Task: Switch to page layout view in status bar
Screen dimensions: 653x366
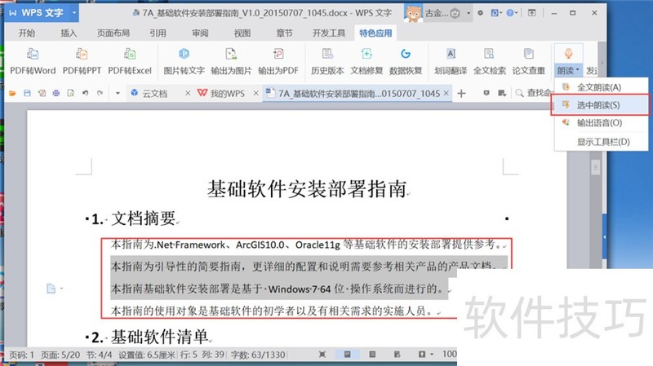Action: coord(347,355)
